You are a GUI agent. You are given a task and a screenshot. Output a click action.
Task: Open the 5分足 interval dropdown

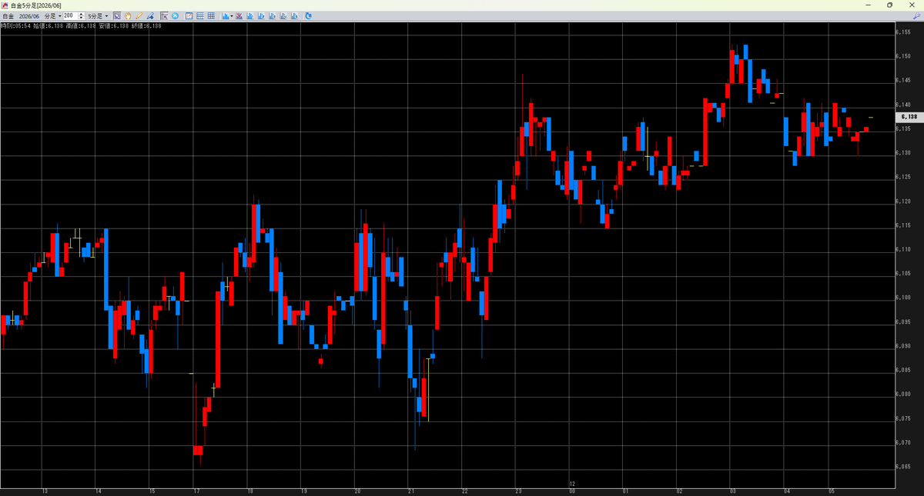tap(98, 15)
